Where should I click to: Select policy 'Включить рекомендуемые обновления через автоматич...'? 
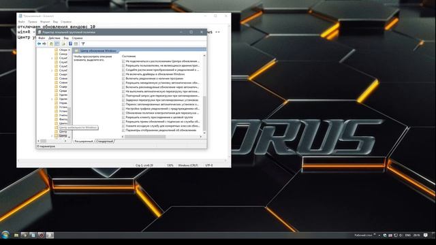coord(161,87)
